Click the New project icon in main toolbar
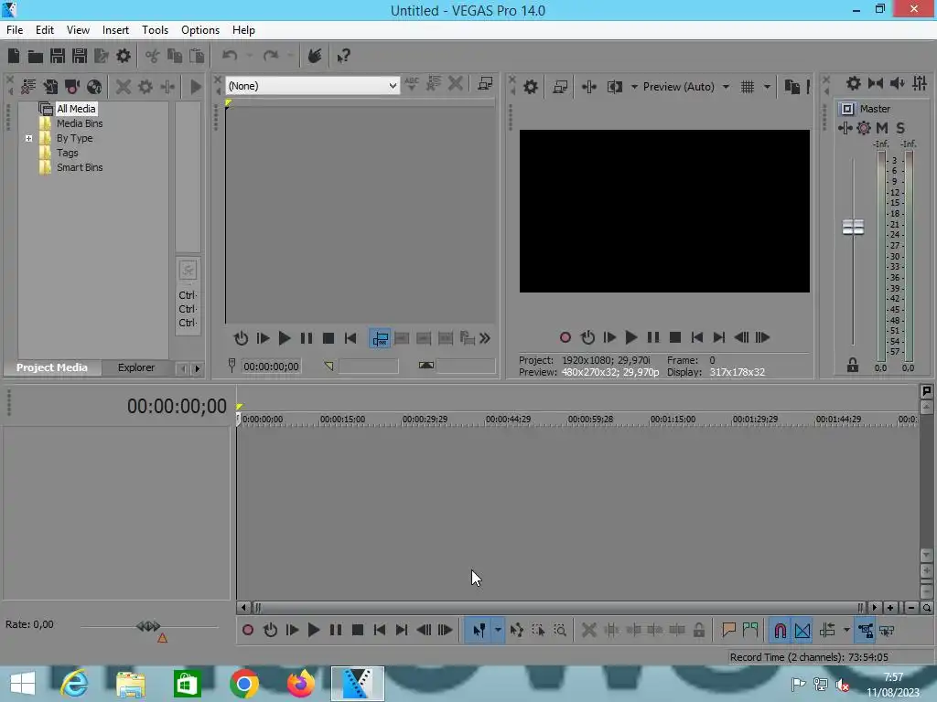This screenshot has width=937, height=702. [x=13, y=56]
